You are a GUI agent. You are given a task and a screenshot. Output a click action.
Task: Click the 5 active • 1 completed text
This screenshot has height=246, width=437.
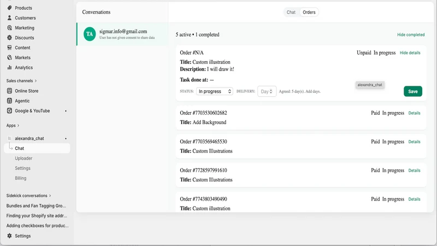click(197, 34)
